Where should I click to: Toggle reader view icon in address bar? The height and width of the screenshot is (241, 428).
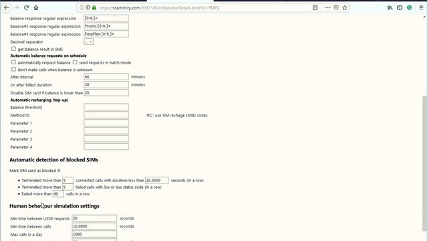(x=315, y=7)
